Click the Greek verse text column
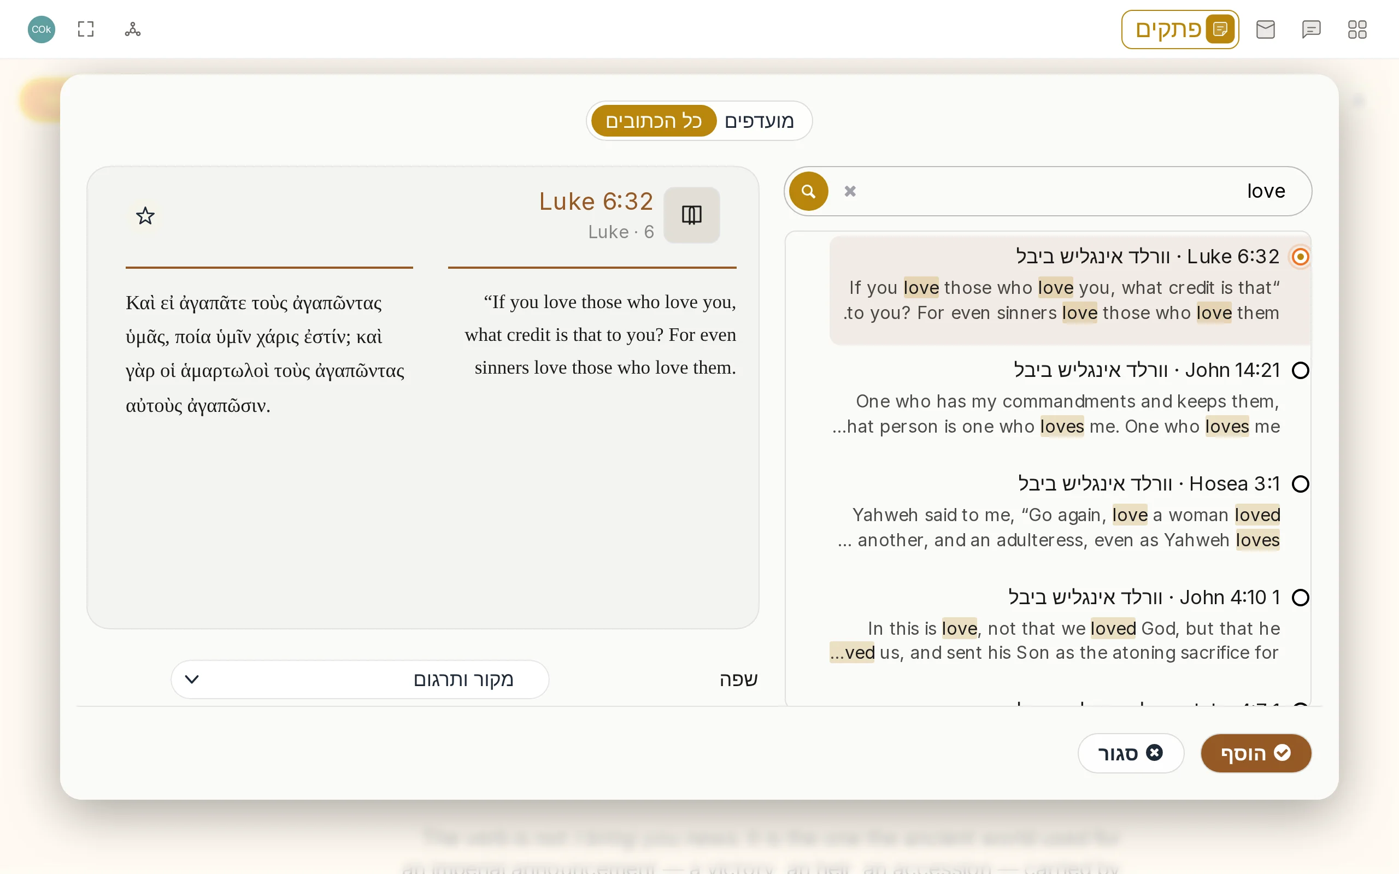Viewport: 1399px width, 874px height. (266, 354)
